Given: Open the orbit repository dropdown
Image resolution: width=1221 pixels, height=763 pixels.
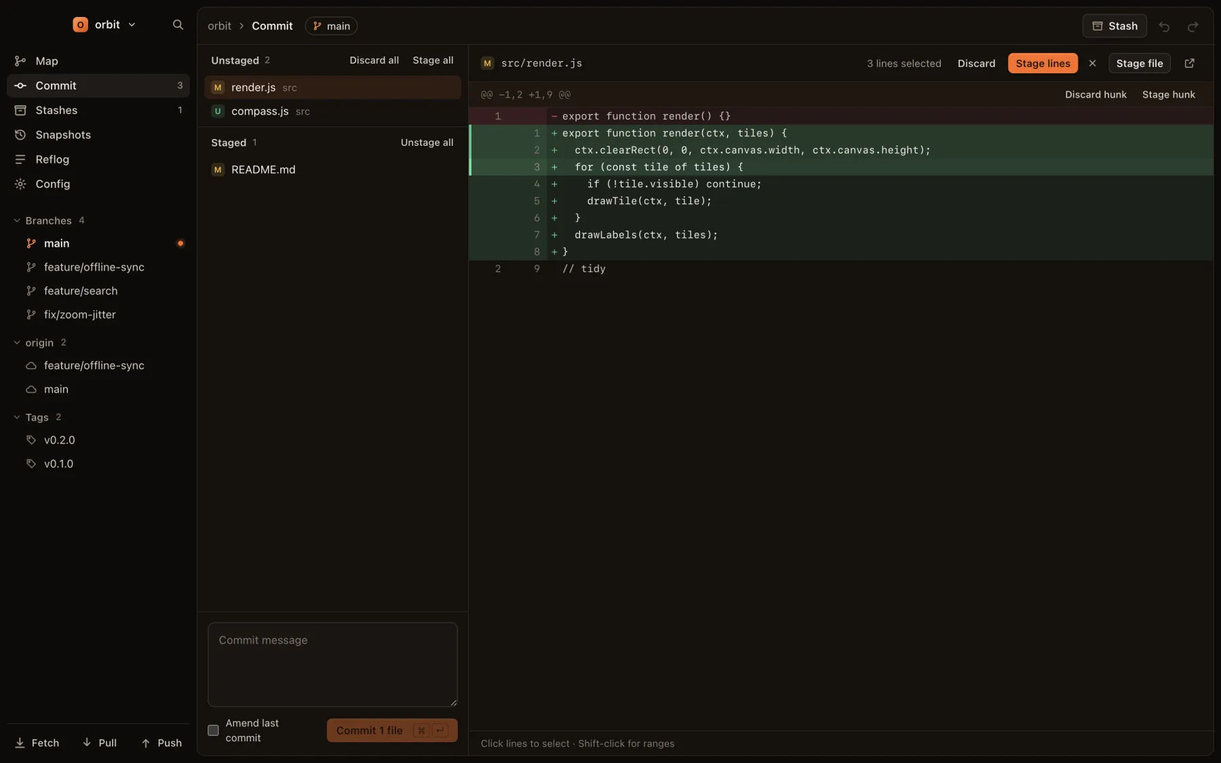Looking at the screenshot, I should pyautogui.click(x=104, y=25).
